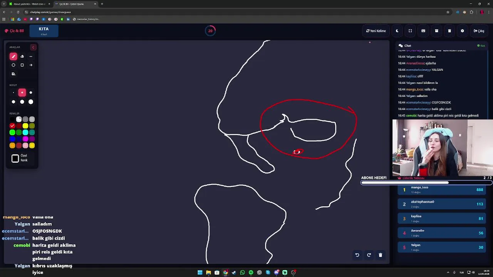Click the top bar trash icon
493x277 pixels.
pos(449,31)
